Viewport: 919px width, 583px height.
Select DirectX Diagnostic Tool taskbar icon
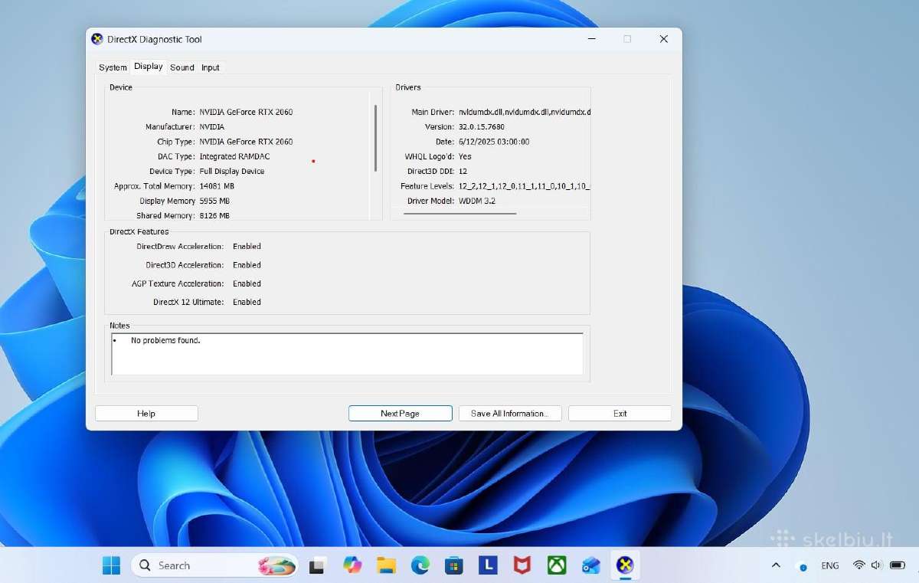(x=625, y=565)
